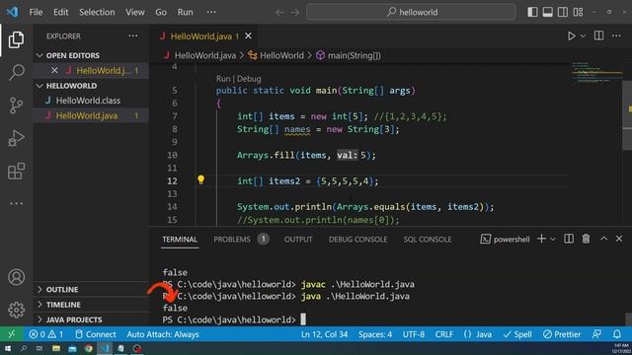Open the File menu
Viewport: 632px width, 355px height.
[36, 12]
